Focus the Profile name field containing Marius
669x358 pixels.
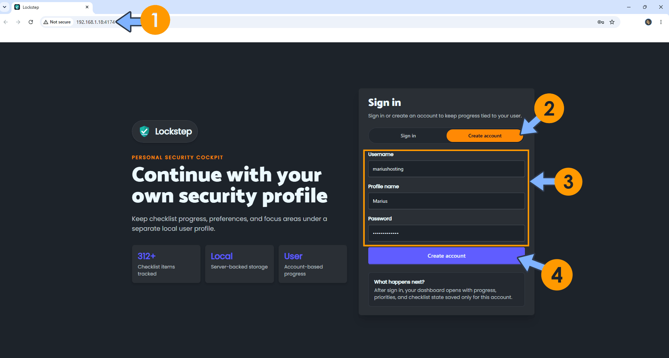(446, 201)
